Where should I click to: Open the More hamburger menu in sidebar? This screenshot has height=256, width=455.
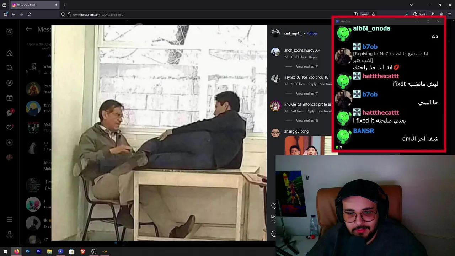coord(10,219)
